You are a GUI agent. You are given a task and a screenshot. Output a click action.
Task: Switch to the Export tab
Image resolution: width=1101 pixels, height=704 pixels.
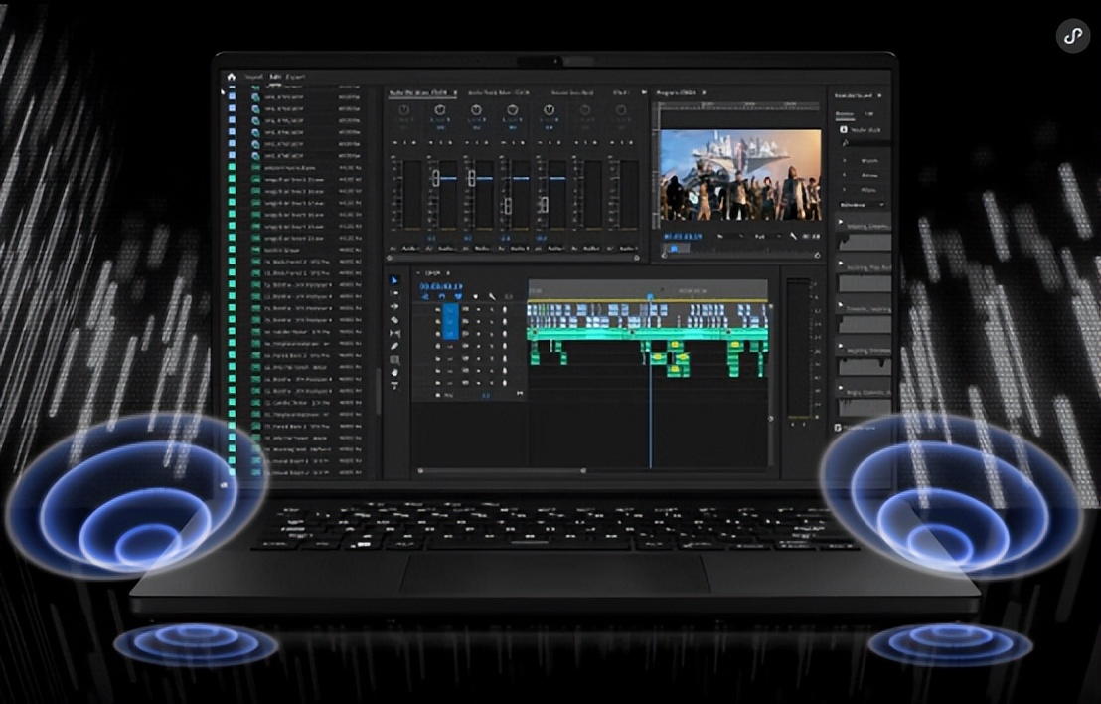coord(295,77)
